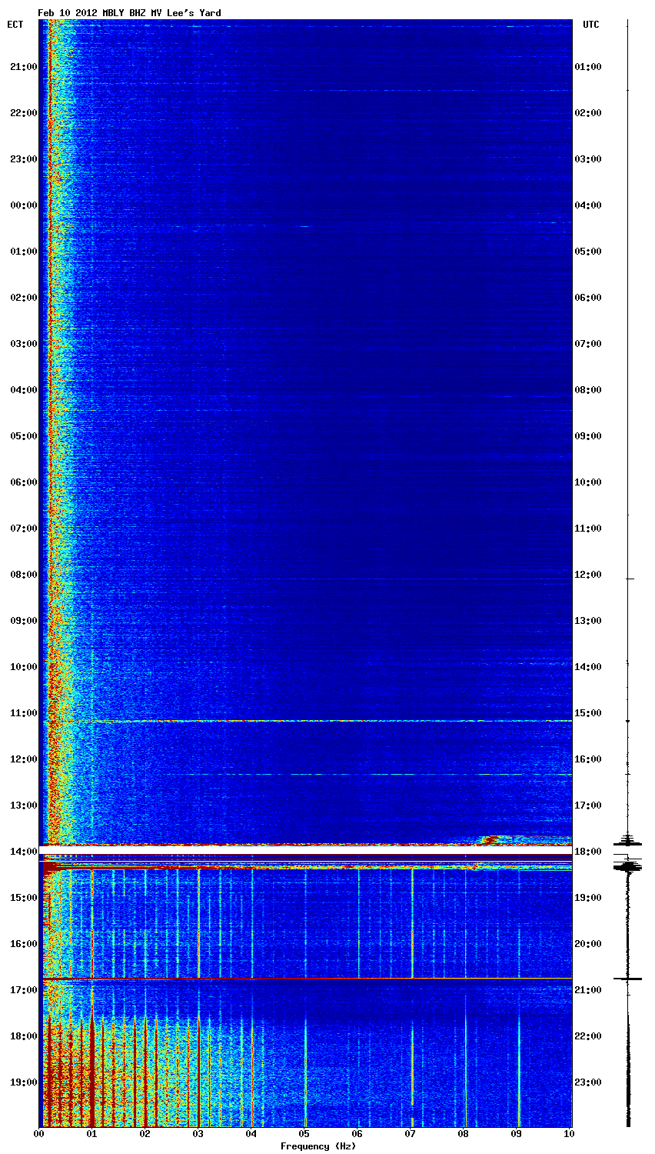The image size is (655, 1154).
Task: Click frequency tick label 10
Action: point(570,1134)
